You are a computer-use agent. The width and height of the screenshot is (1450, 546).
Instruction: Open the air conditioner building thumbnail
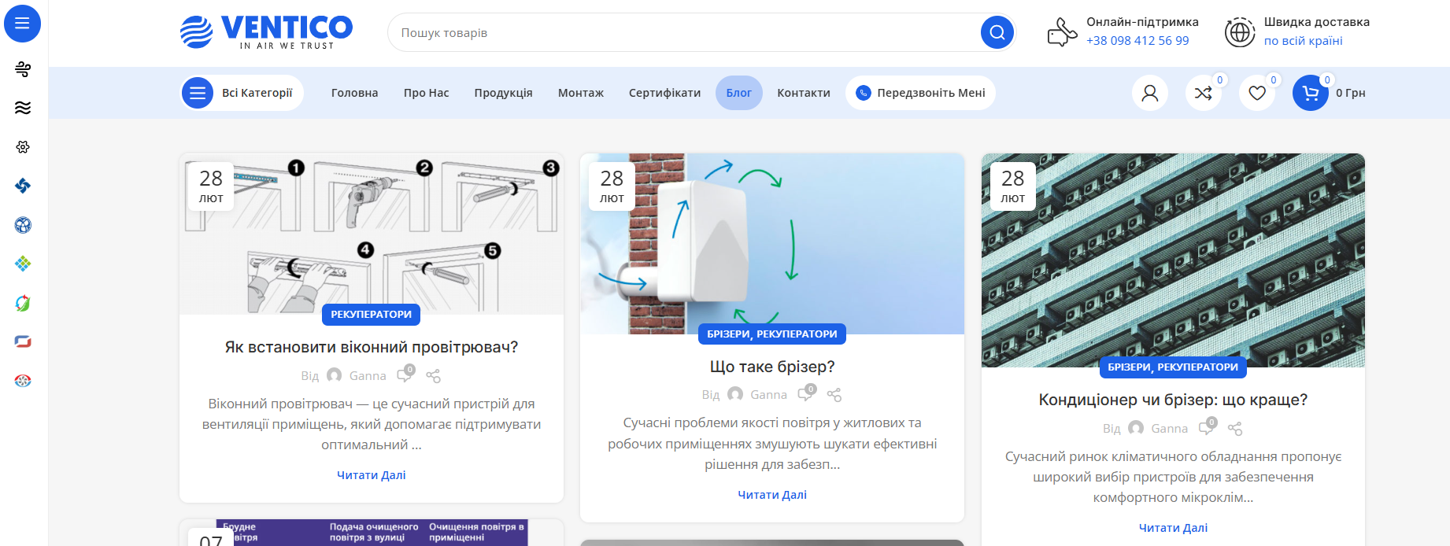tap(1172, 260)
